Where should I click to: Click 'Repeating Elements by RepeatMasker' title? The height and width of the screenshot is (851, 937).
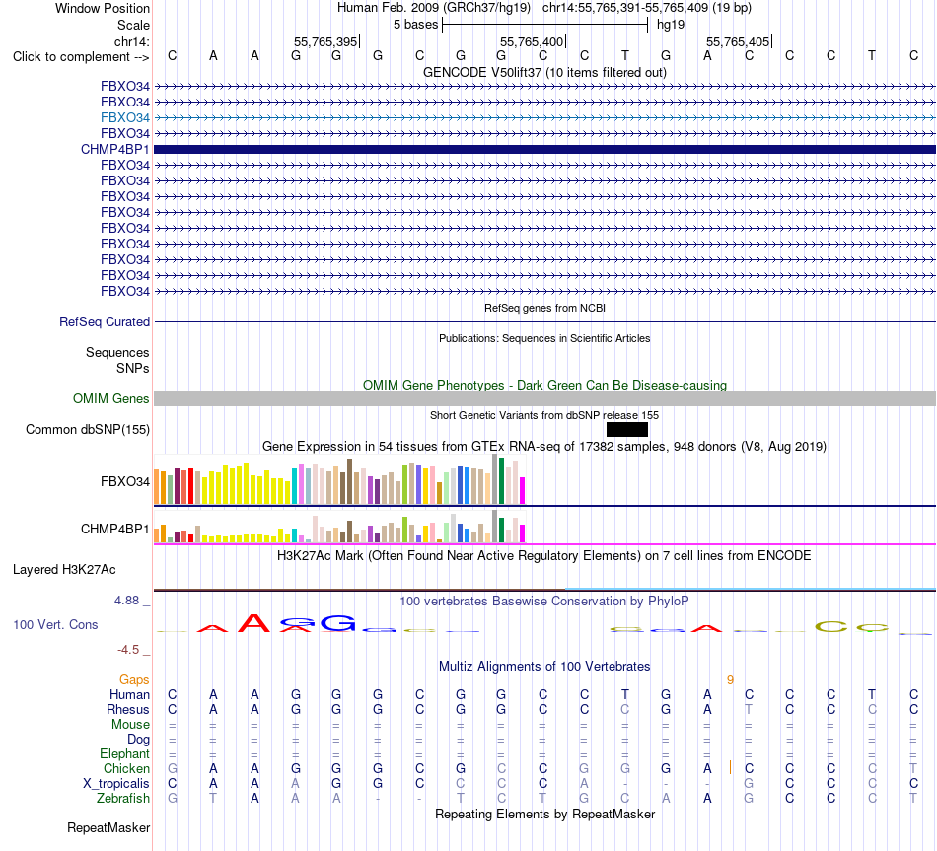544,814
